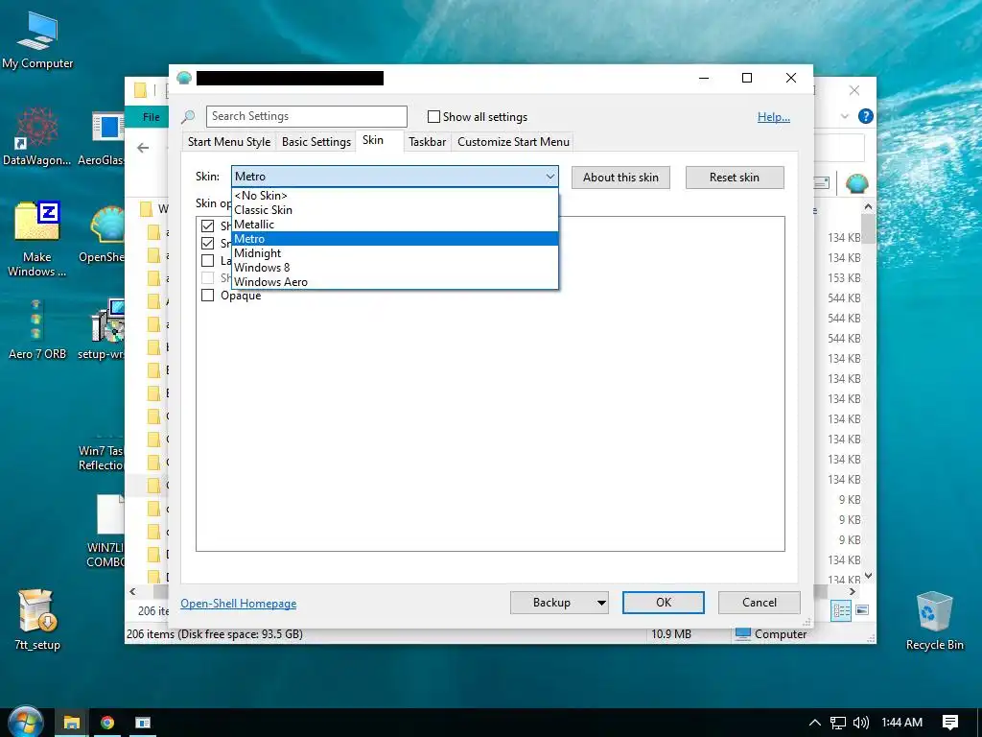Click the taskbar clock showing 1:44 AM

pyautogui.click(x=901, y=723)
